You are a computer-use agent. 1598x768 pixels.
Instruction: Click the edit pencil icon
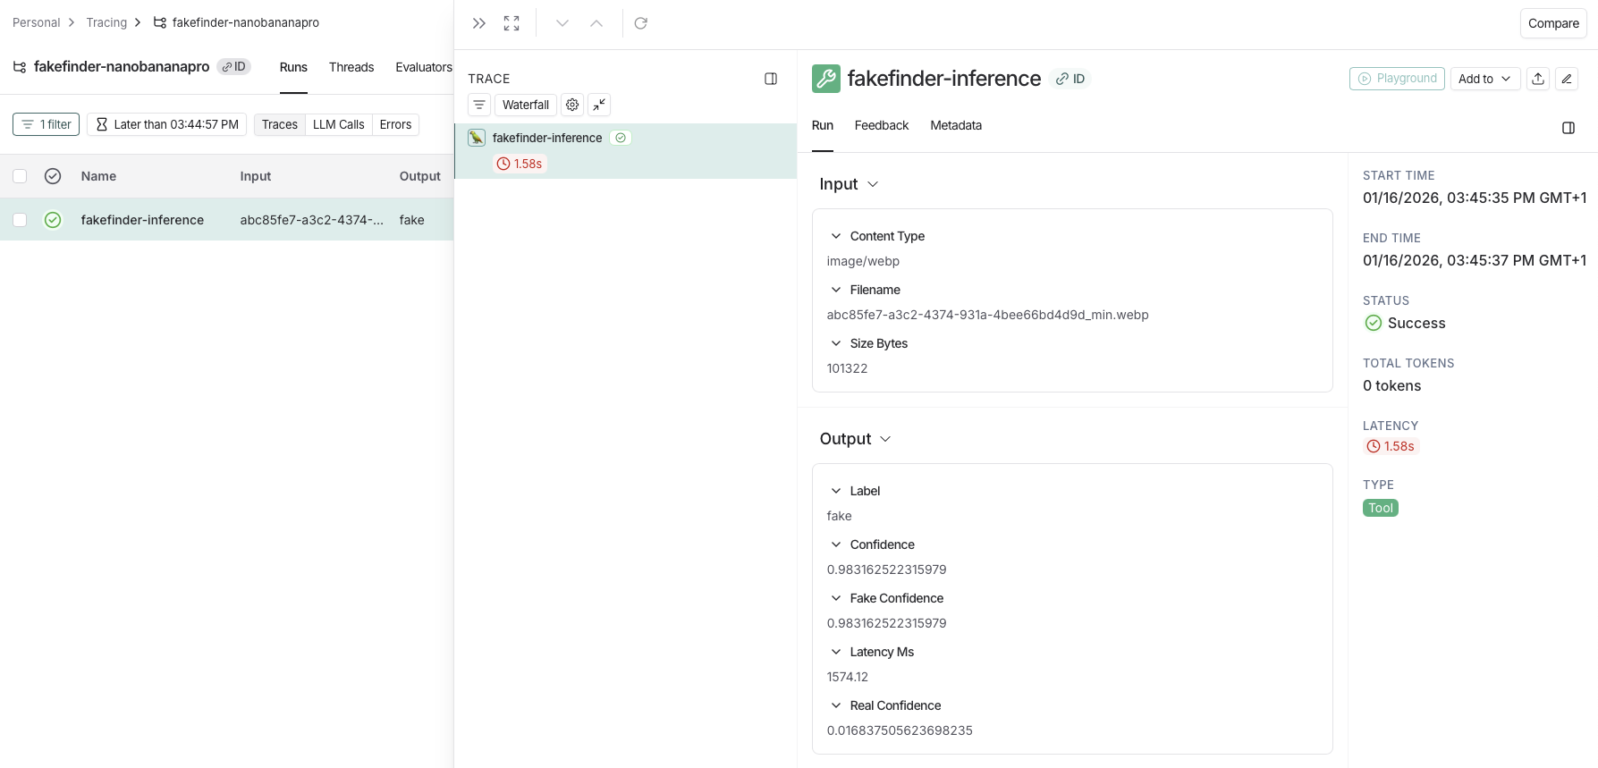coord(1567,79)
